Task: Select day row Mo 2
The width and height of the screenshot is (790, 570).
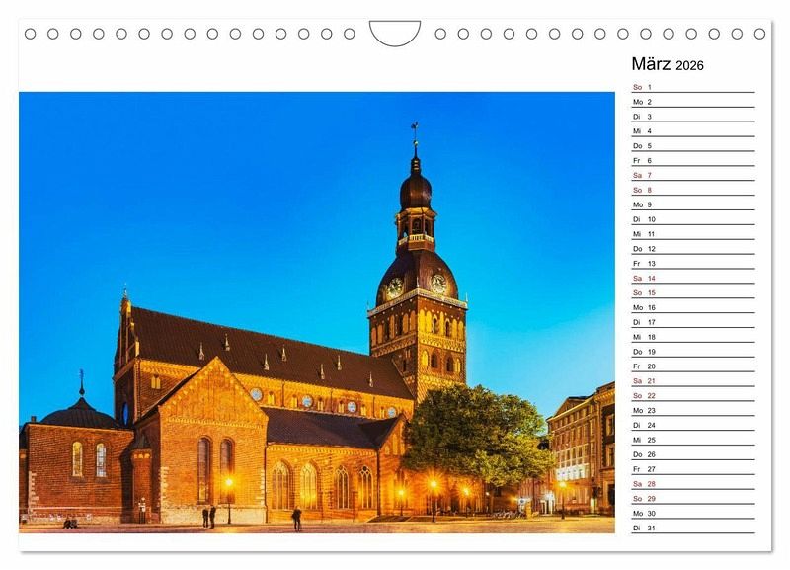Action: coord(693,102)
